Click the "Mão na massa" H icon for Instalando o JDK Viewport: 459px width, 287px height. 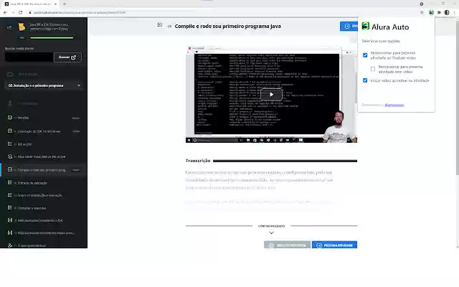(x=9, y=220)
